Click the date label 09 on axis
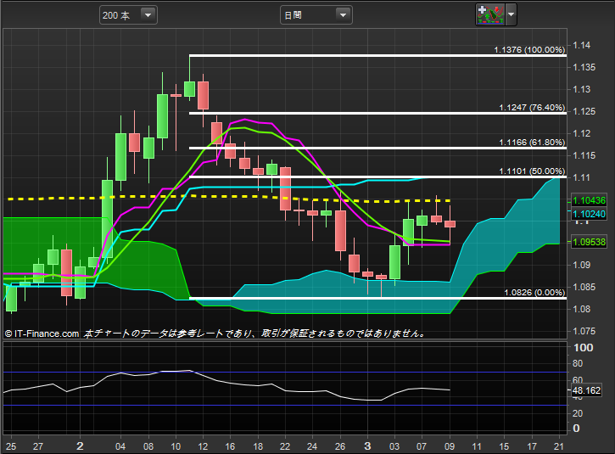Viewport: 615px width, 454px height. (450, 446)
